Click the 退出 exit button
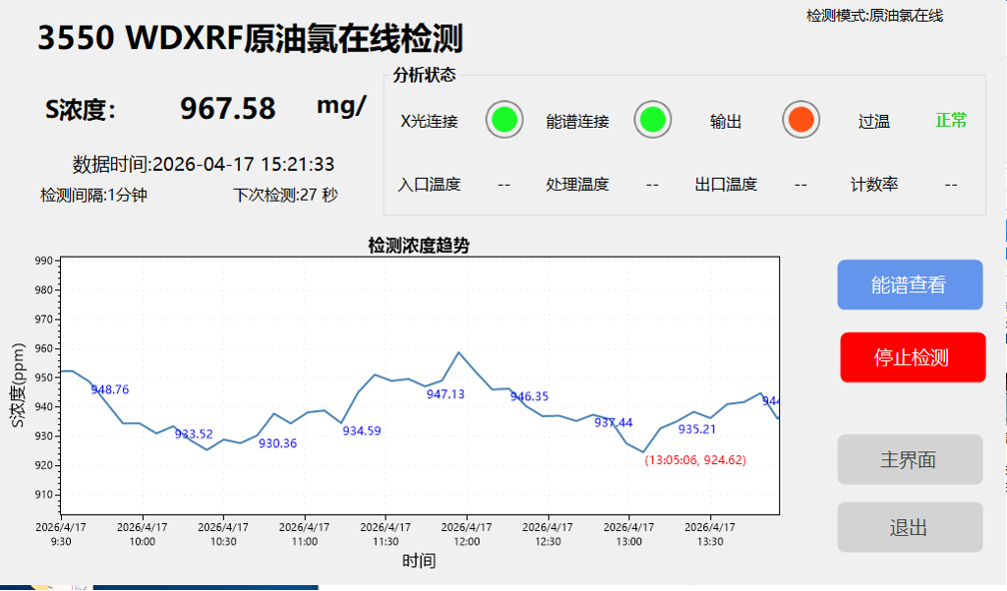1007x591 pixels. pos(909,527)
